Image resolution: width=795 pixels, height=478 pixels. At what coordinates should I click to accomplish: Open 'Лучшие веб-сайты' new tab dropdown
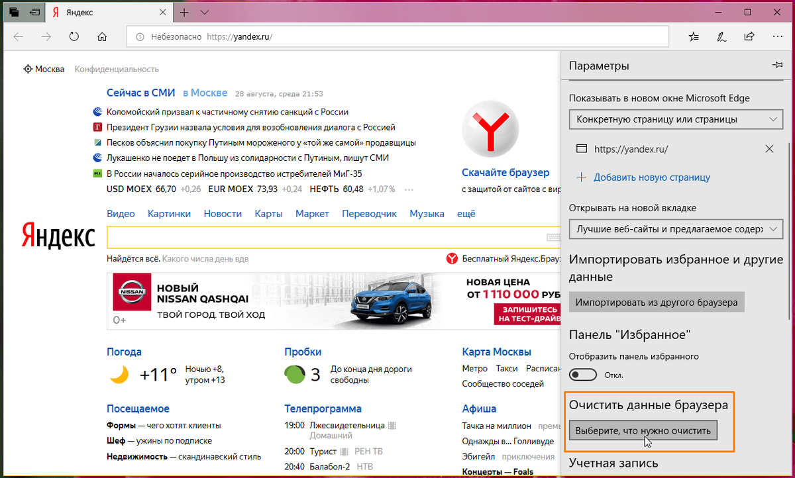[676, 229]
